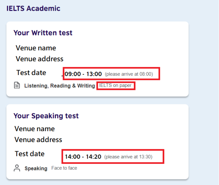The height and width of the screenshot is (185, 219).
Task: Click the bold Speaking label
Action: pyautogui.click(x=36, y=169)
